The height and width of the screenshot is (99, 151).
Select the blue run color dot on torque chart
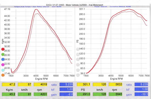click(x=3, y=59)
